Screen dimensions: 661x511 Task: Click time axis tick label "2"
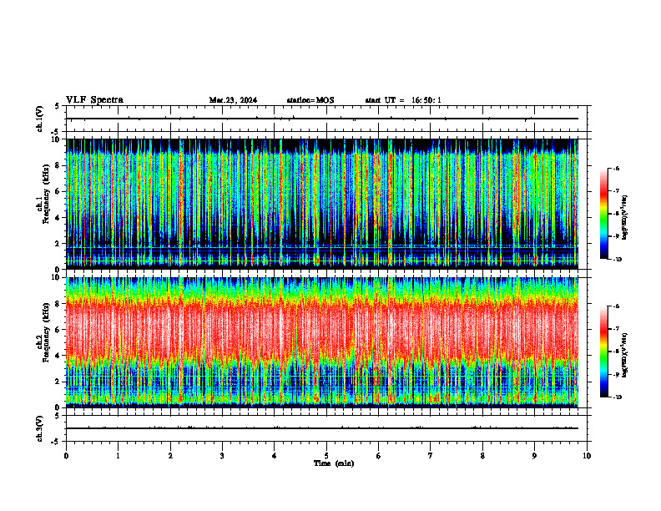[x=170, y=456]
